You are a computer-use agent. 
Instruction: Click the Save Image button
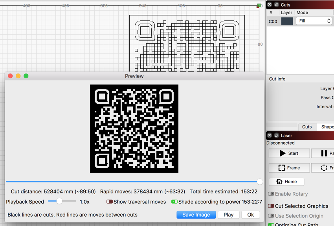point(196,215)
